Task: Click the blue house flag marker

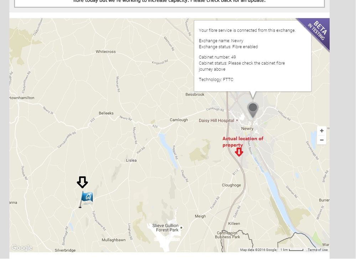Action: (x=86, y=199)
